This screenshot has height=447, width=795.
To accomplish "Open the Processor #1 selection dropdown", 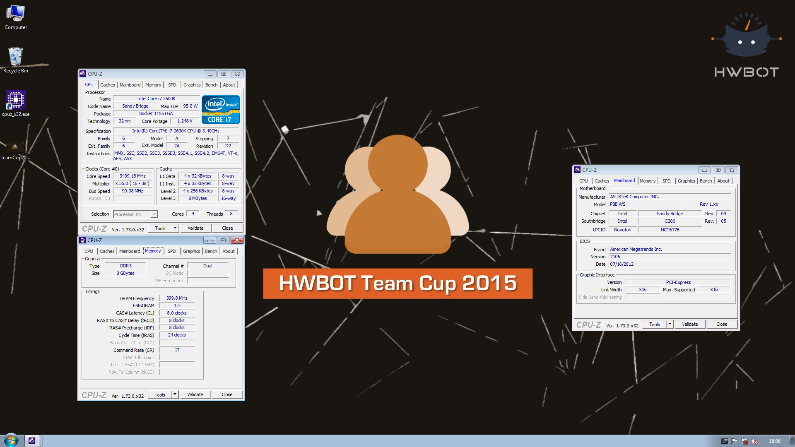I will [135, 214].
